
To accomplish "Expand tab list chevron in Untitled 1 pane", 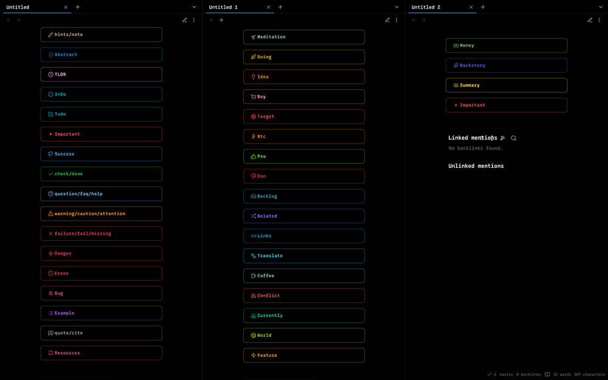I will pos(396,7).
